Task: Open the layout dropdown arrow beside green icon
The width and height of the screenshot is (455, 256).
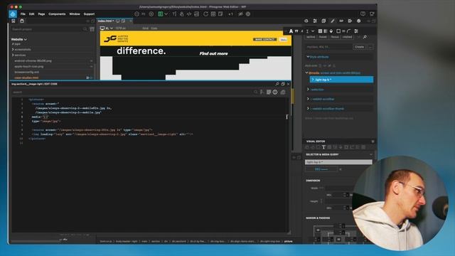Action: [166, 14]
